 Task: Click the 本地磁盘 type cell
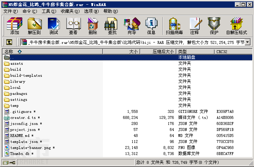[187, 57]
